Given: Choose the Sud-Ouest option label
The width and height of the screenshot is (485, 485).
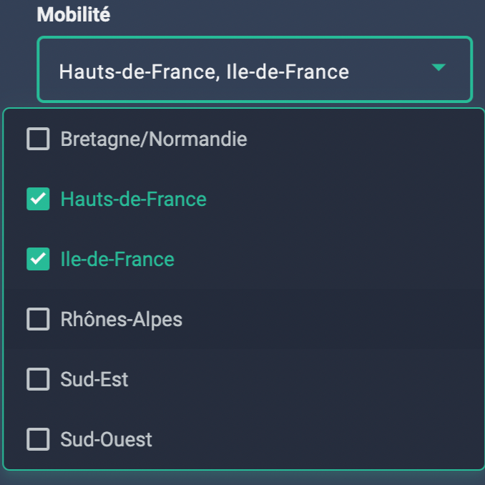Looking at the screenshot, I should tap(106, 439).
